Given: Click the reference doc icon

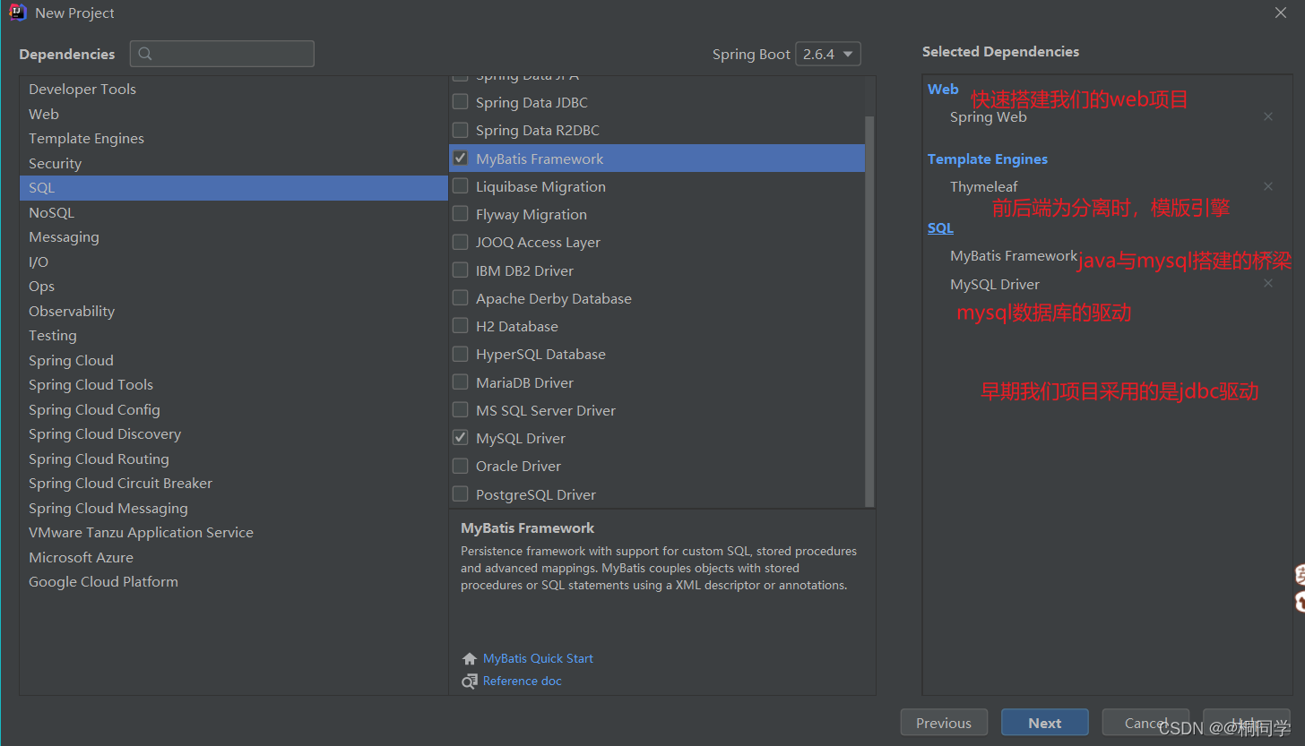Looking at the screenshot, I should coord(470,682).
